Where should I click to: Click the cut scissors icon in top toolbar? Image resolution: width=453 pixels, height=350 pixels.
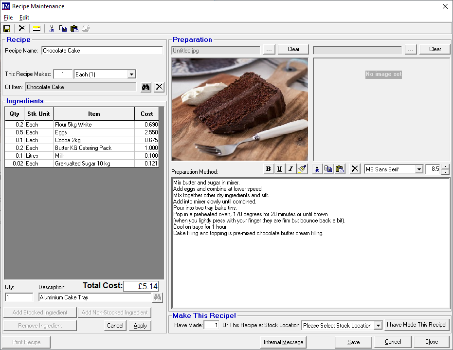point(52,28)
